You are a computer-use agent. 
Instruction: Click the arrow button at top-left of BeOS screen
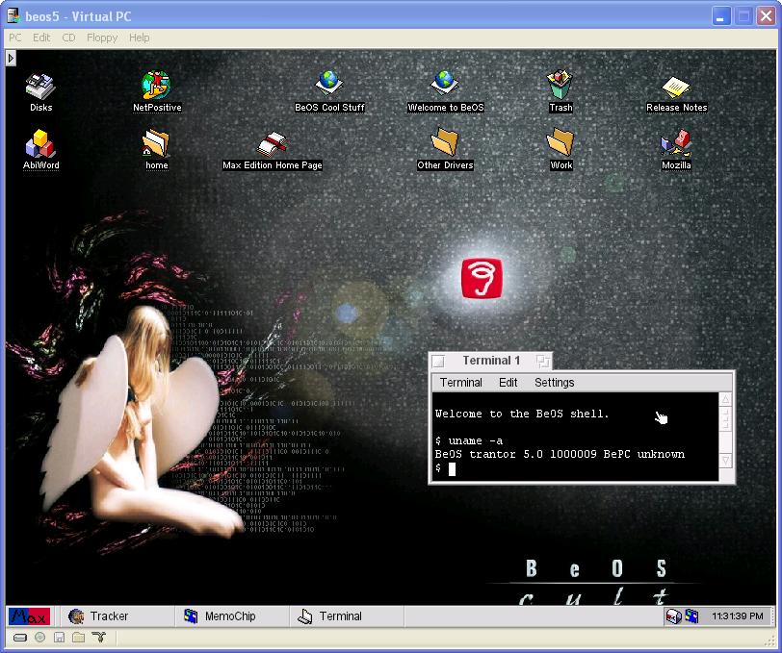click(x=11, y=59)
